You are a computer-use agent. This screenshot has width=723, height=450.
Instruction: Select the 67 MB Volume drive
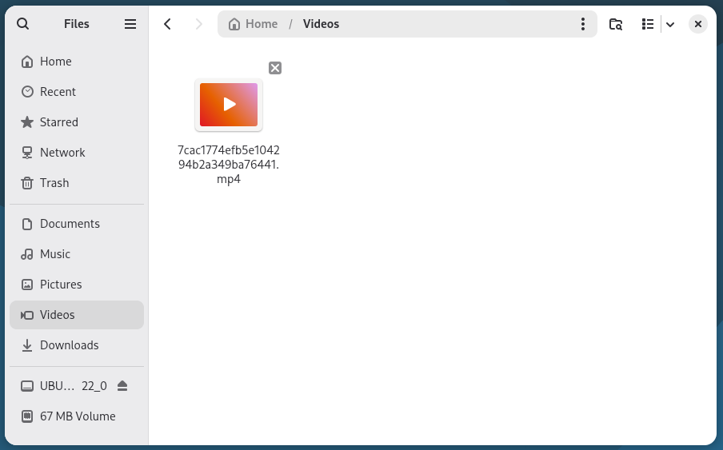pyautogui.click(x=78, y=416)
